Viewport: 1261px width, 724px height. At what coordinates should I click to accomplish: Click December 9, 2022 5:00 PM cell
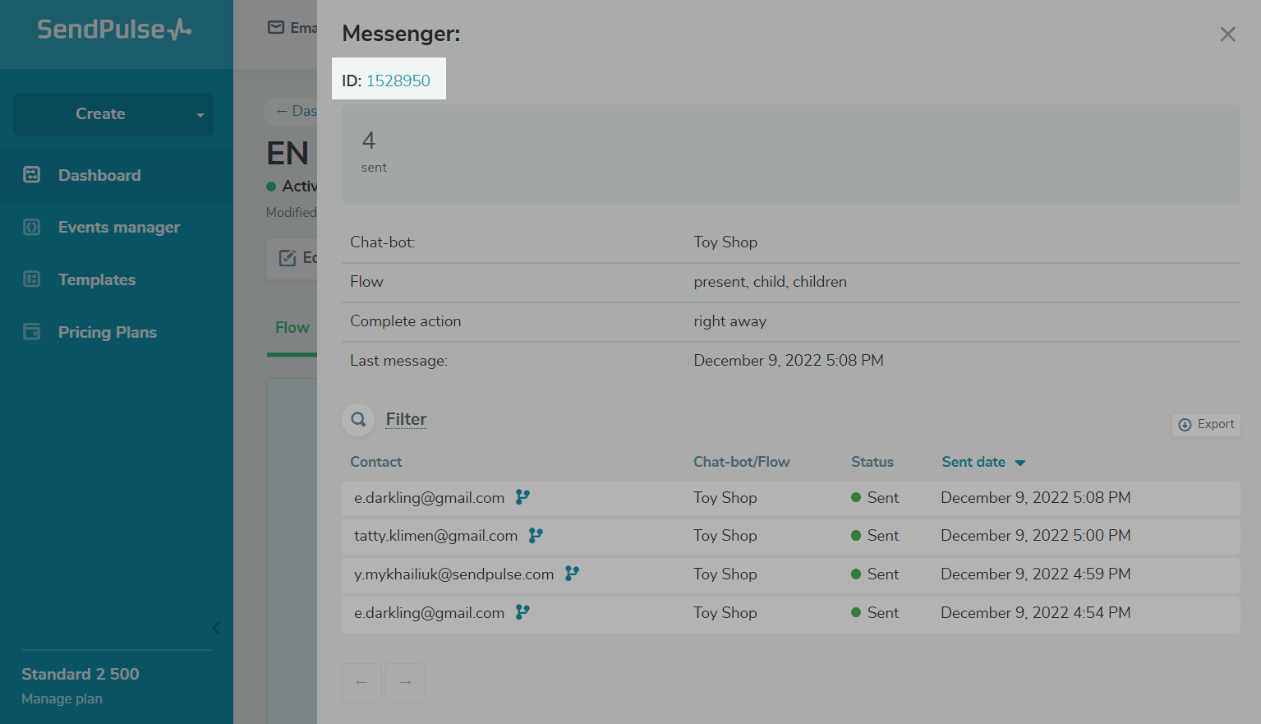click(1036, 536)
